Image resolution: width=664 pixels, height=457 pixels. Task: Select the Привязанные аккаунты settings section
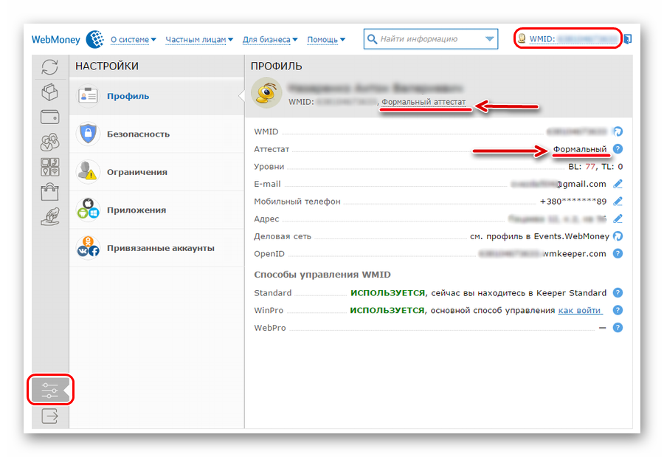(156, 248)
